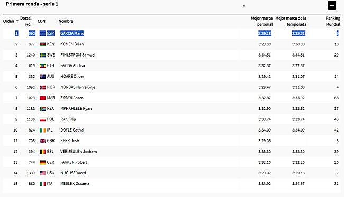Click the Primera ronda - serie 1 title
344x197 pixels.
(32, 4)
